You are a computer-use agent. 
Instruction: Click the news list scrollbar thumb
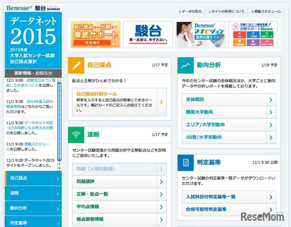60,121
